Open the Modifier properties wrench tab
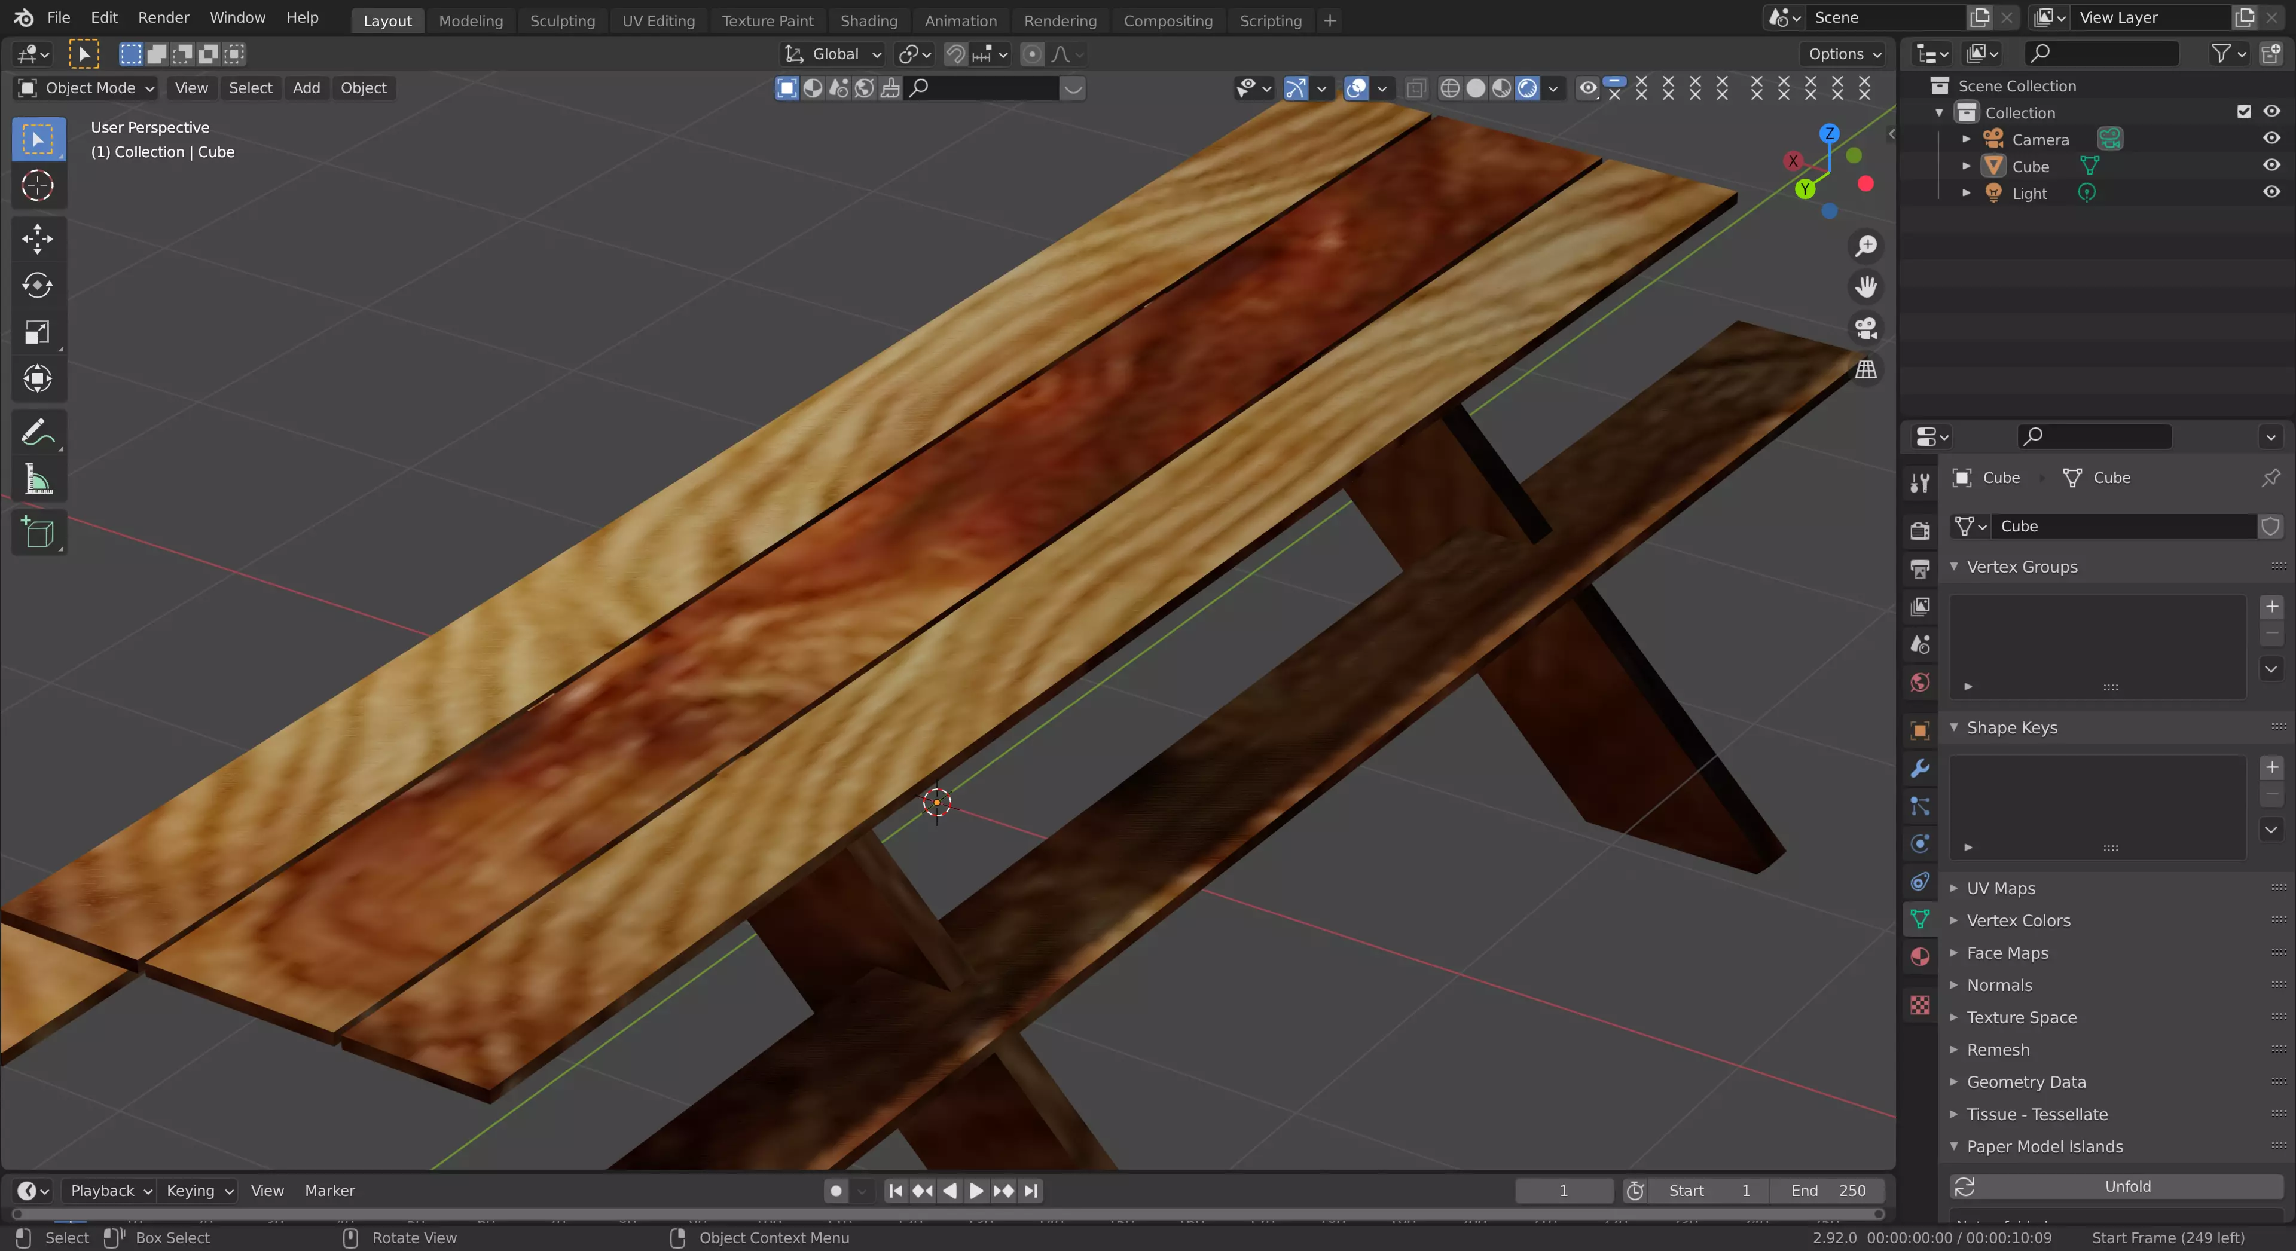Viewport: 2296px width, 1251px height. 1920,768
